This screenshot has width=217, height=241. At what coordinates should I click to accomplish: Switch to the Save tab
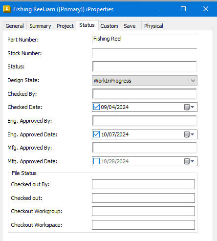(130, 26)
